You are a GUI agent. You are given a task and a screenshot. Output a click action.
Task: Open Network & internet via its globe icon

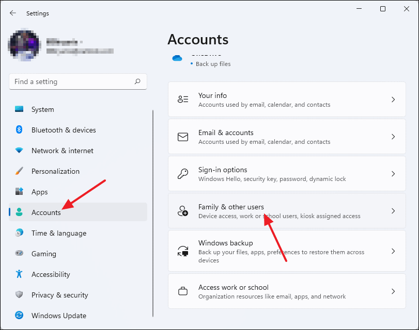(x=20, y=151)
